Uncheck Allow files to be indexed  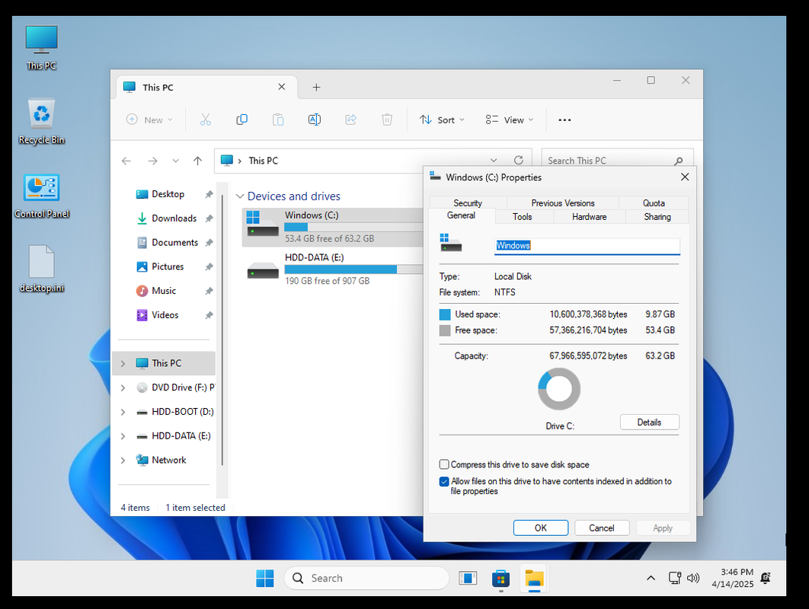click(443, 482)
